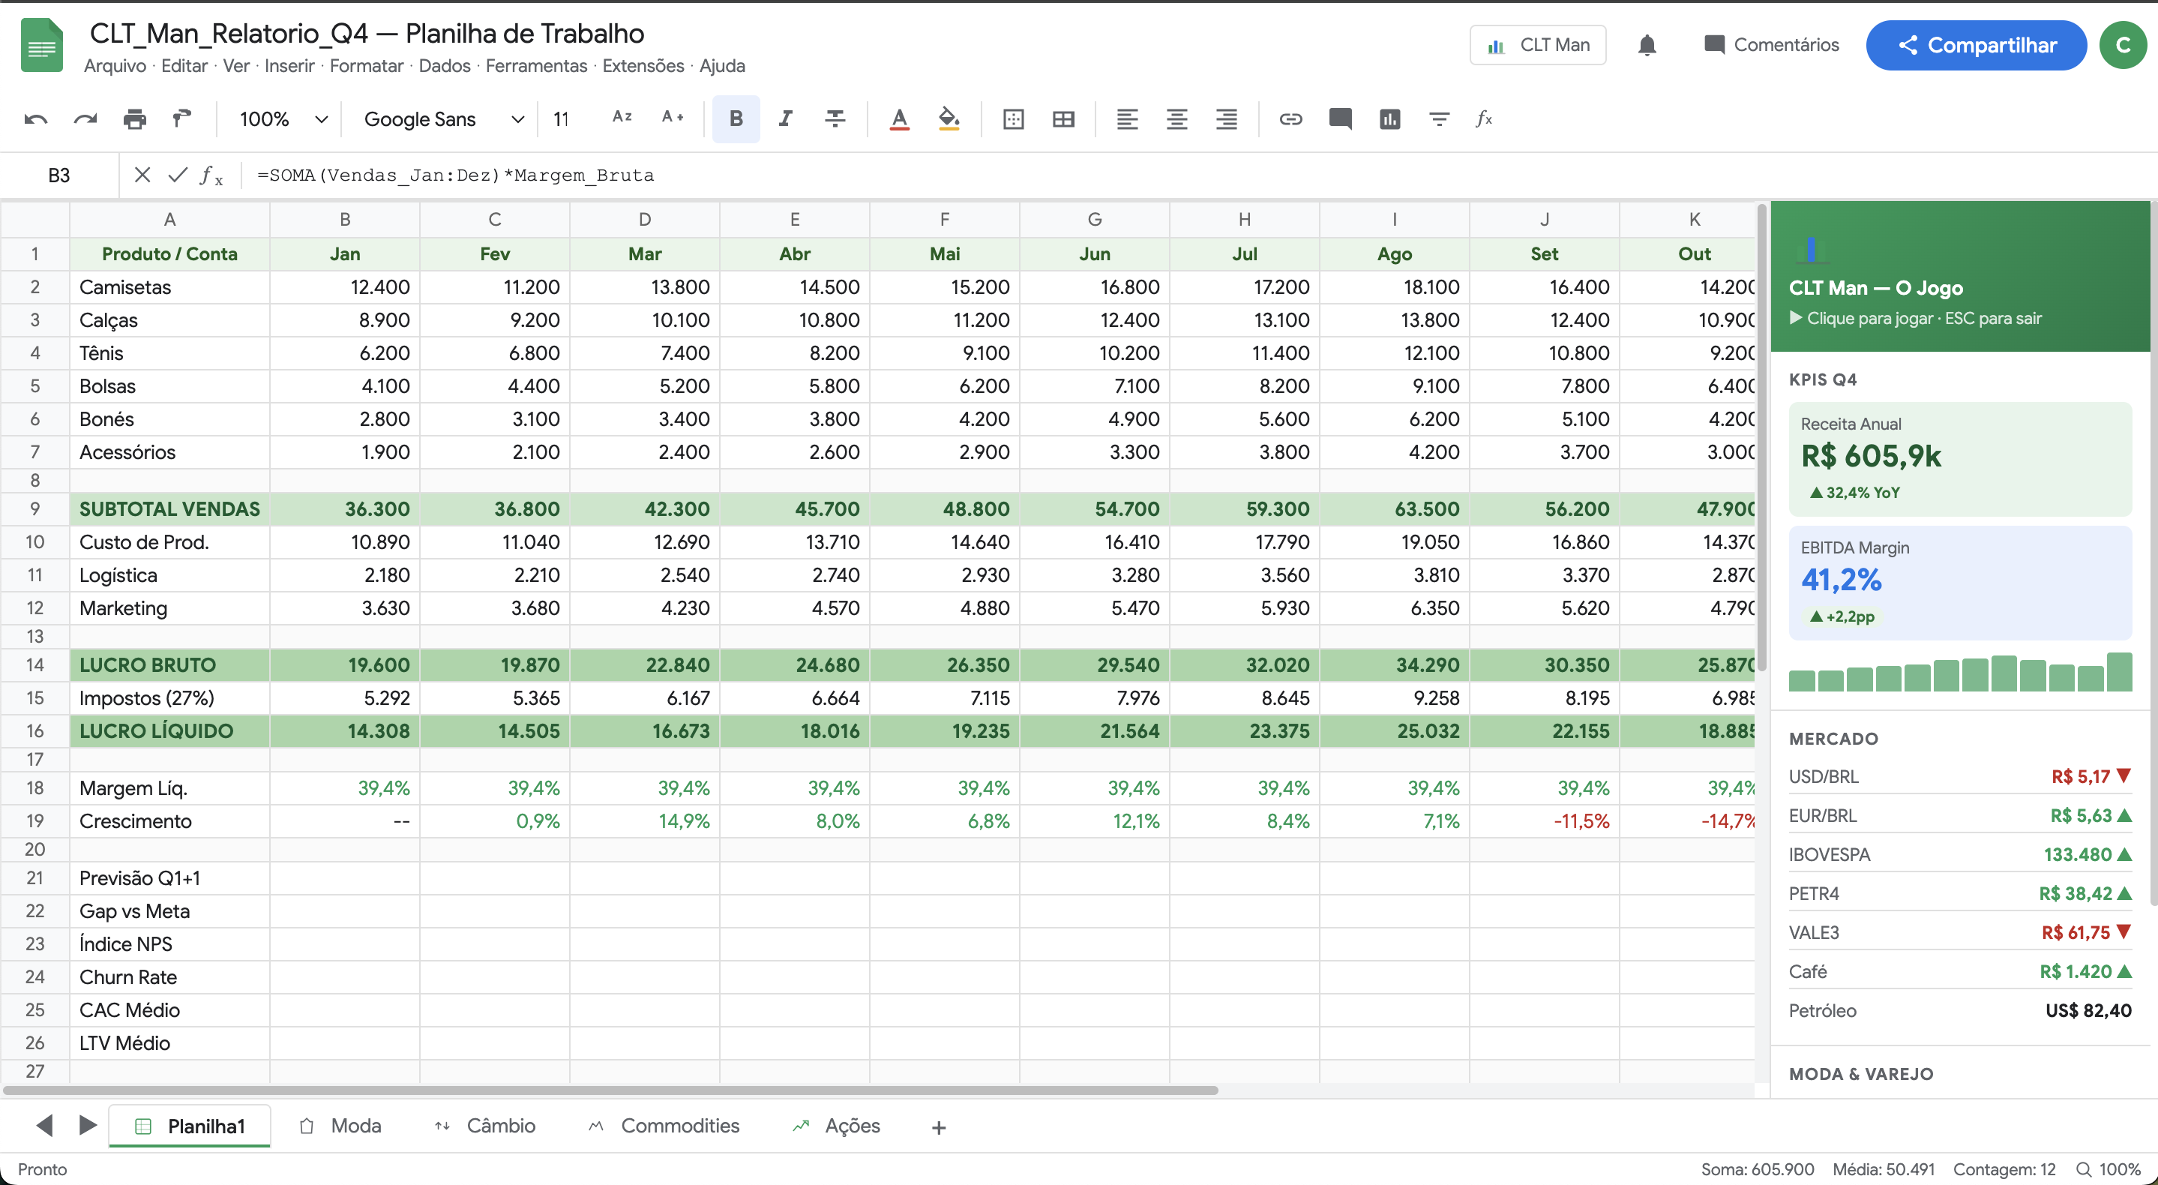Click the cell borders icon
Screen dimensions: 2158x1185
(1013, 119)
